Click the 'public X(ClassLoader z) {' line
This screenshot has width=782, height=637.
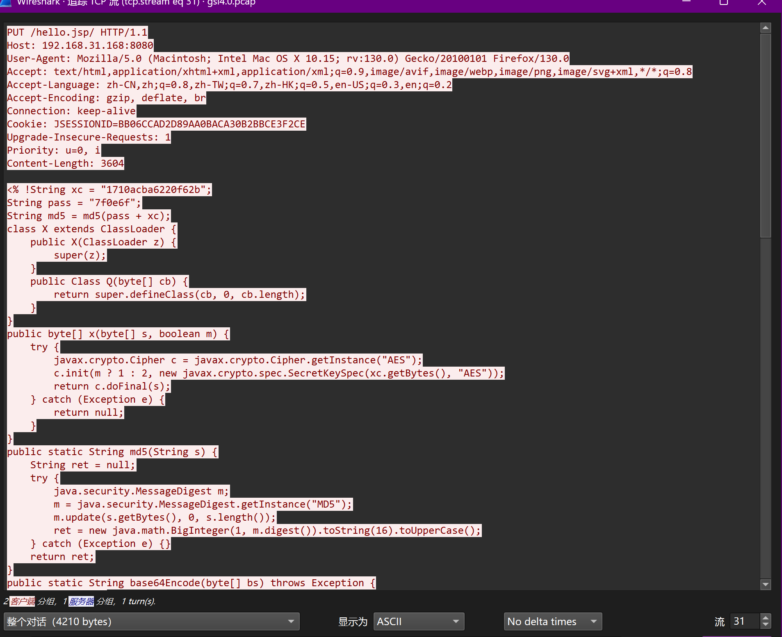103,242
